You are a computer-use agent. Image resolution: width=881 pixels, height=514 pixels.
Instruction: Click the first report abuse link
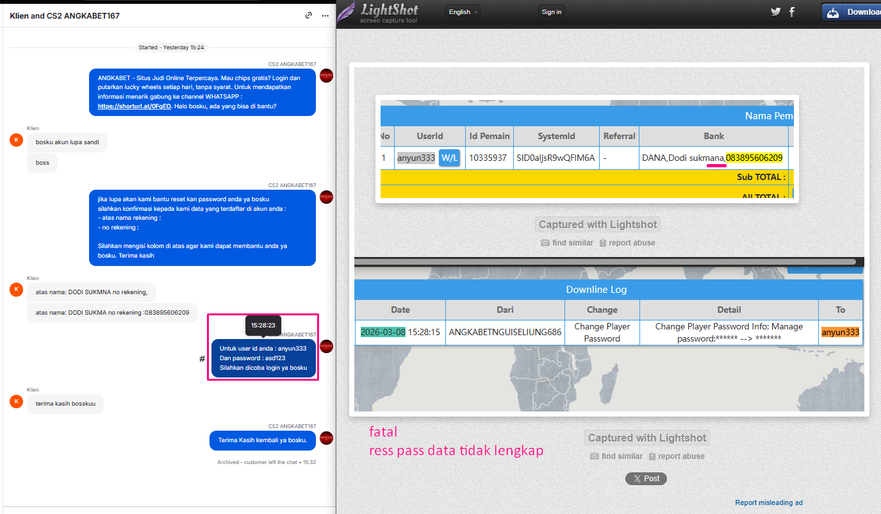point(627,243)
